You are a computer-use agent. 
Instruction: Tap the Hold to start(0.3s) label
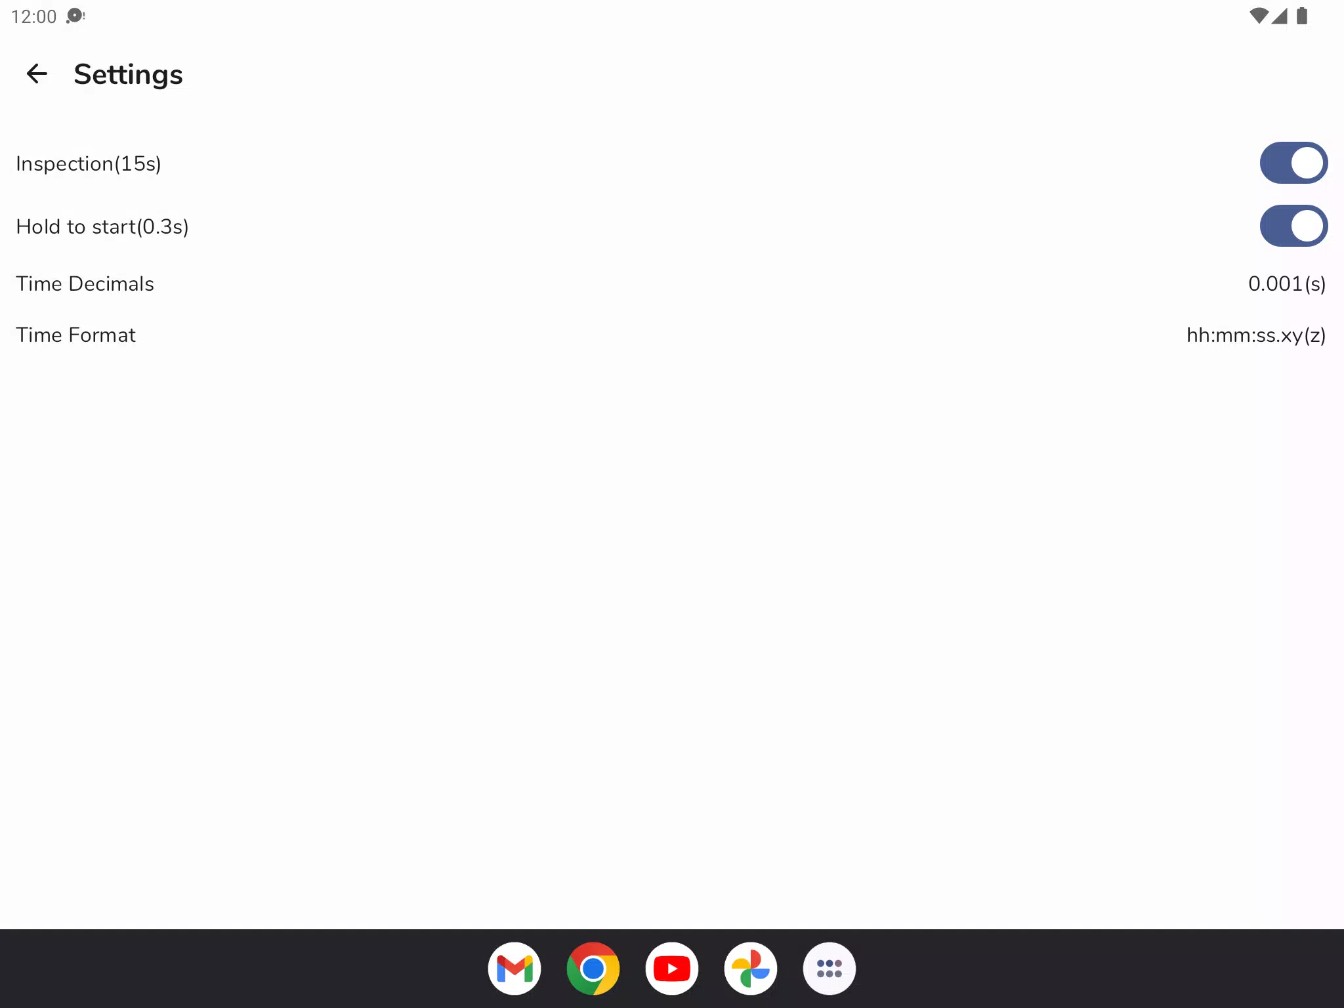click(x=102, y=226)
